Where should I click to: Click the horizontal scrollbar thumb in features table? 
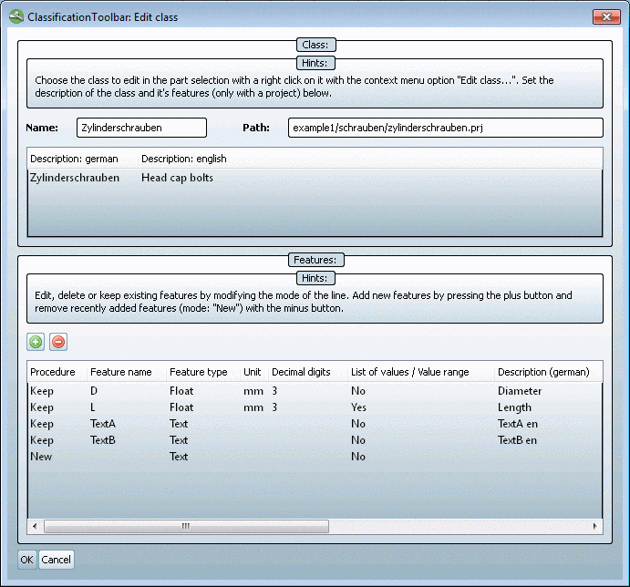[186, 526]
